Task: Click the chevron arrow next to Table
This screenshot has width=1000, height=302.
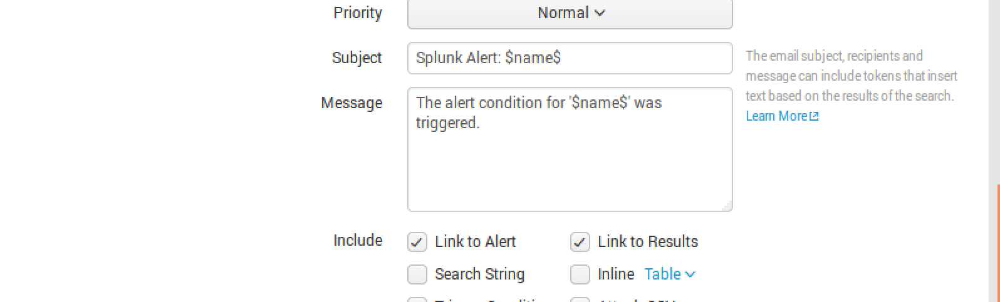Action: [x=690, y=274]
